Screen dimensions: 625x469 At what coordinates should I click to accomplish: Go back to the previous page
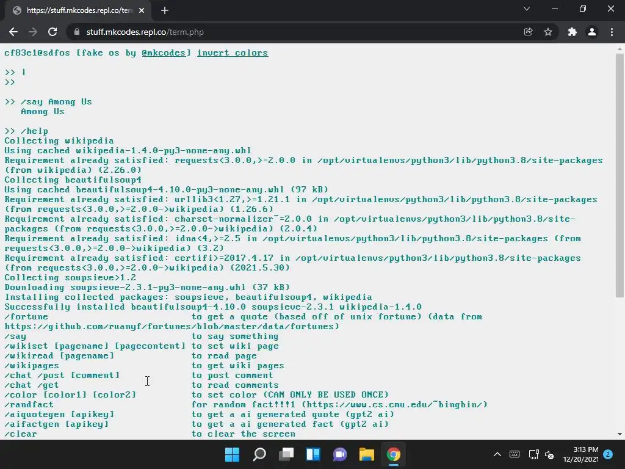point(13,32)
